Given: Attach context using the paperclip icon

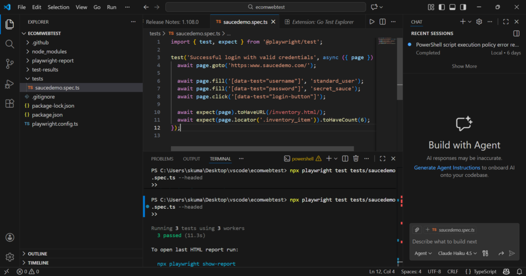Looking at the screenshot, I should pyautogui.click(x=417, y=230).
